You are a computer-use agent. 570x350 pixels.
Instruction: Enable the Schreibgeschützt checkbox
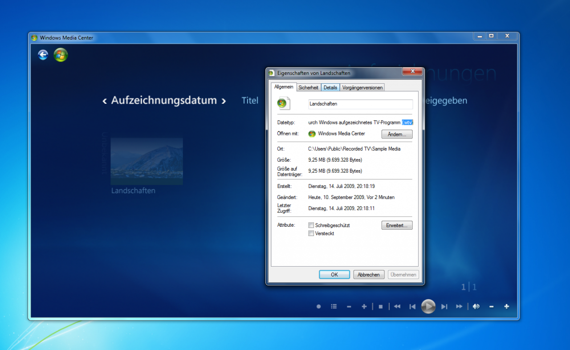click(311, 225)
